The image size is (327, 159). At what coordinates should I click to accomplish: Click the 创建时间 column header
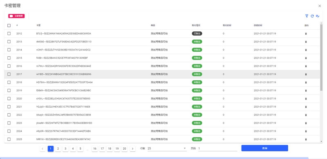[258, 25]
